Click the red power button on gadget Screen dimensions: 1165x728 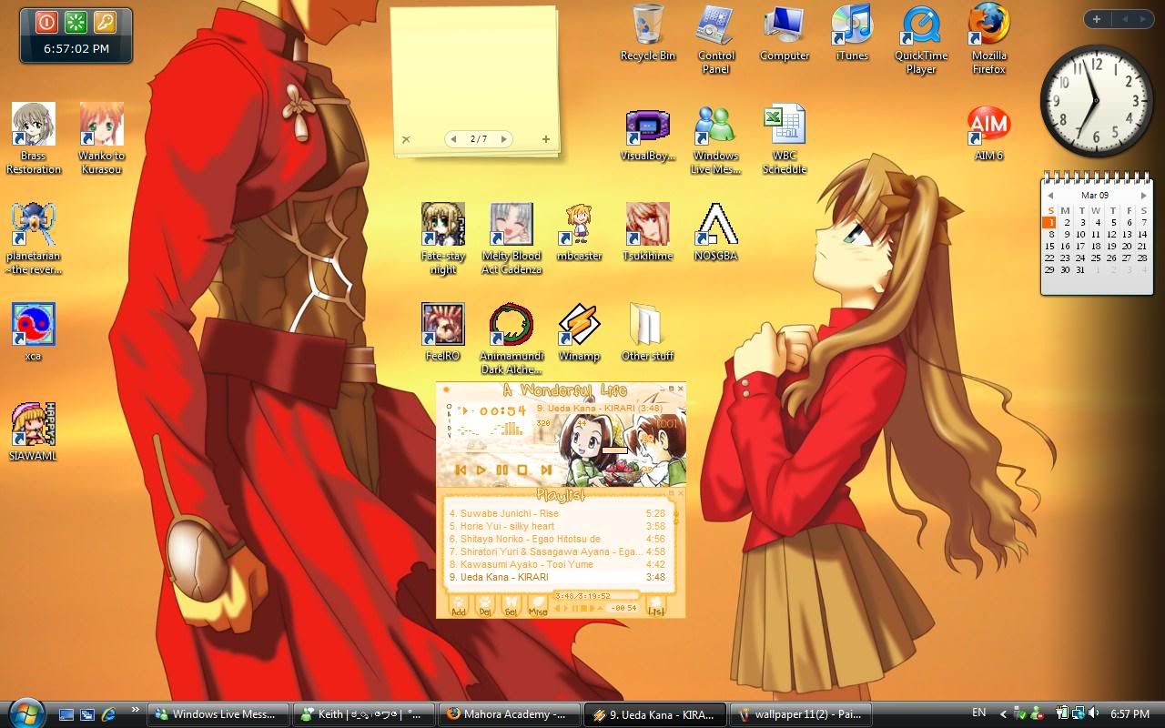(x=46, y=22)
